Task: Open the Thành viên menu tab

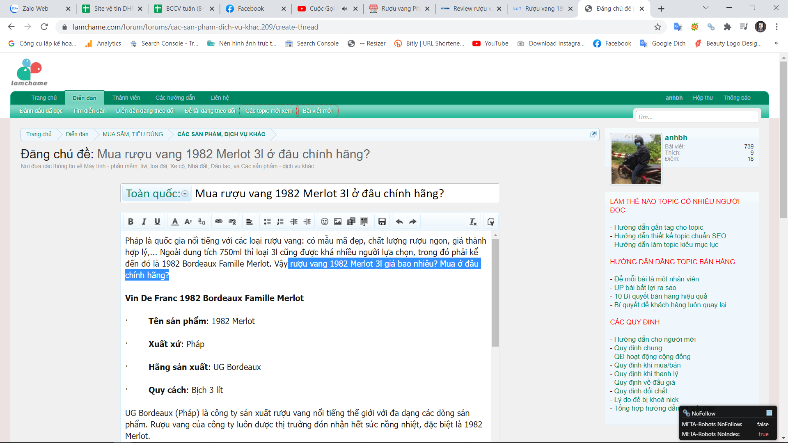Action: pyautogui.click(x=126, y=98)
